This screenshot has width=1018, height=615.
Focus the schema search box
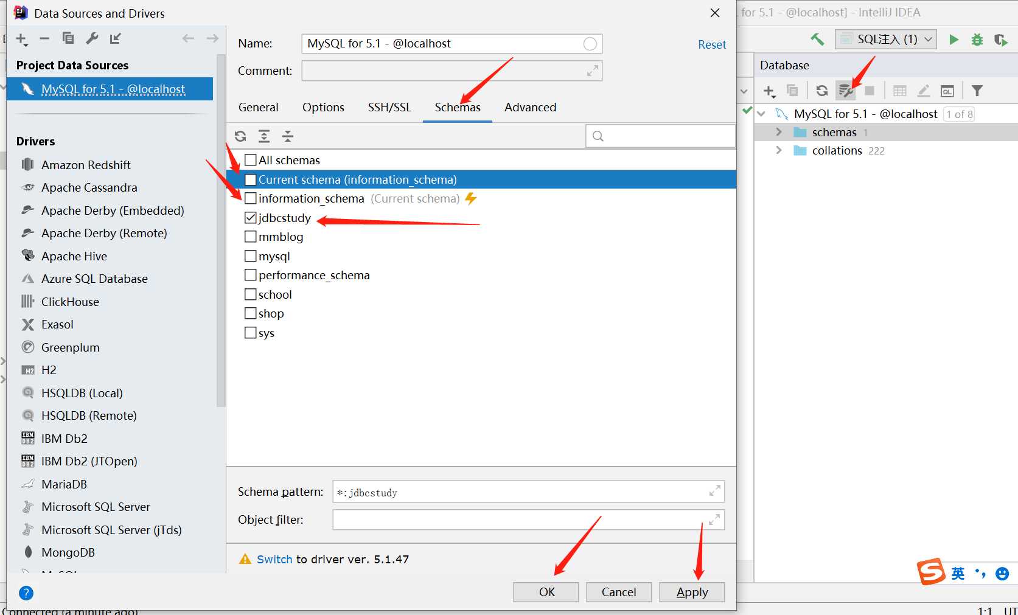(x=660, y=136)
